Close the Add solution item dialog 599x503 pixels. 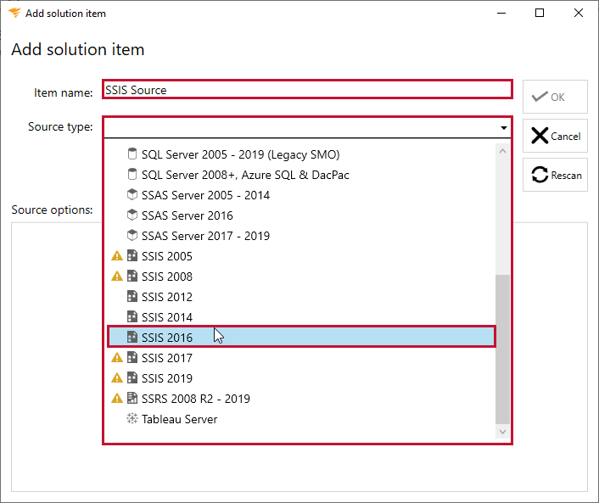coord(579,13)
